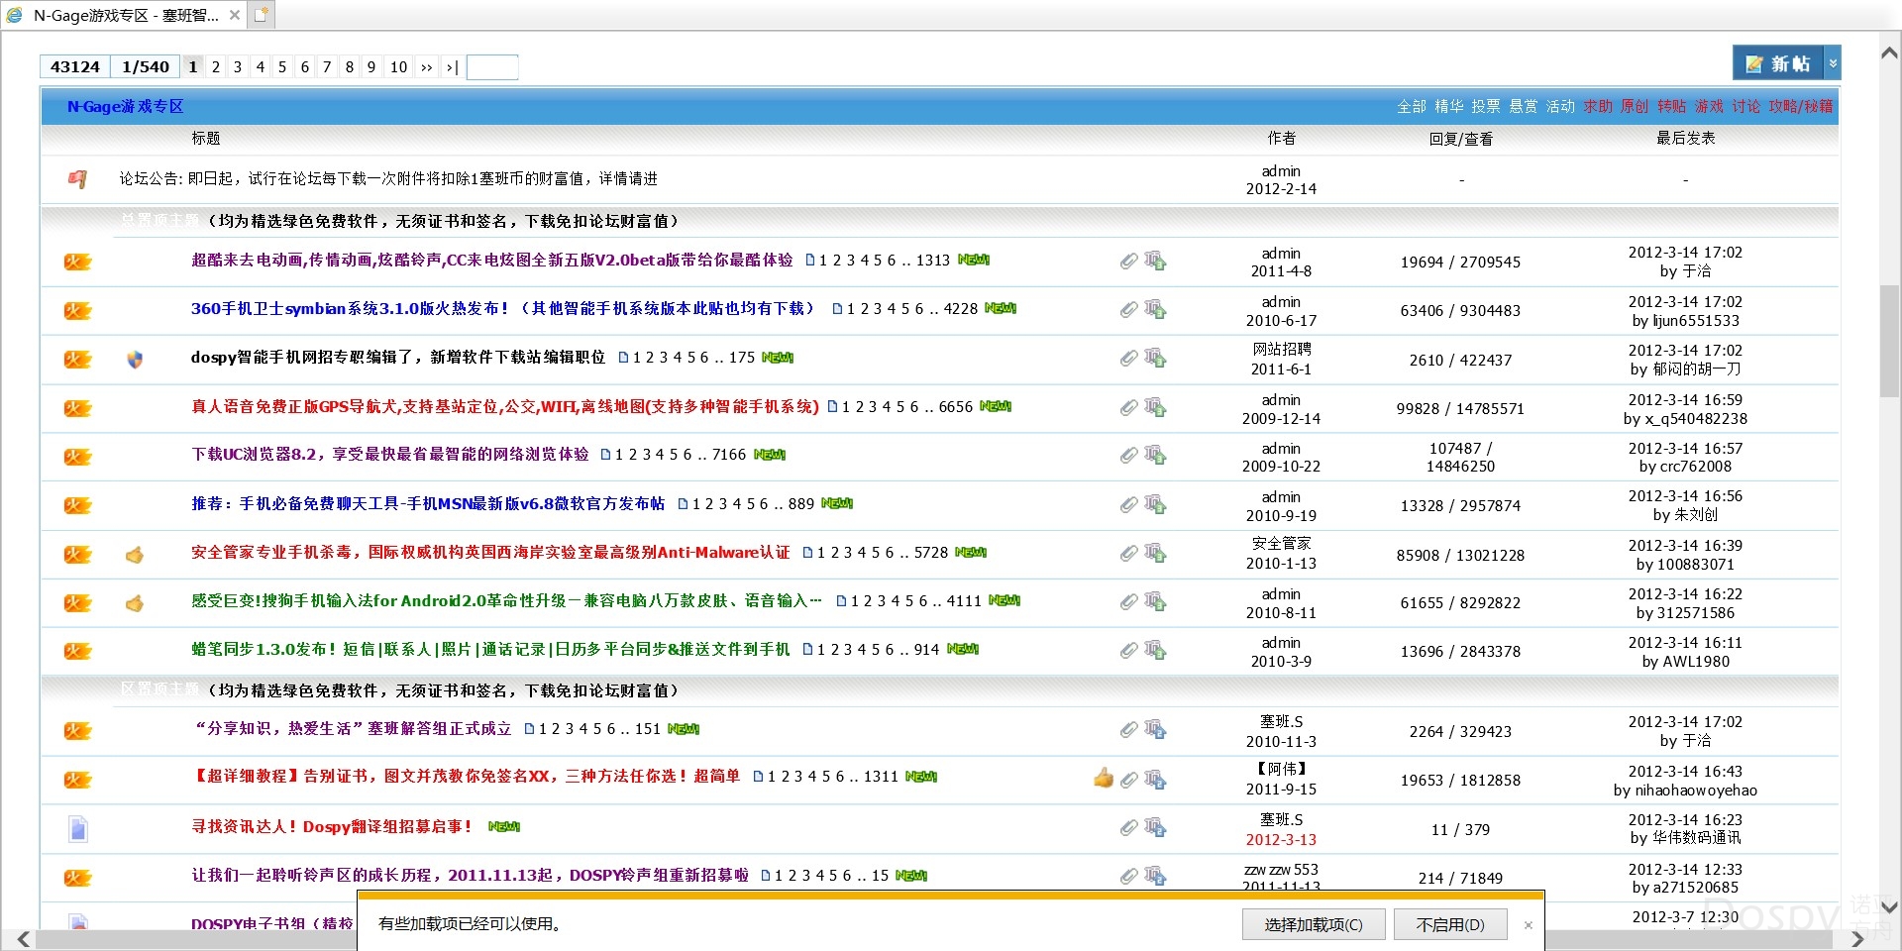Go to page 10 in pagination
Image resolution: width=1902 pixels, height=951 pixels.
(398, 66)
